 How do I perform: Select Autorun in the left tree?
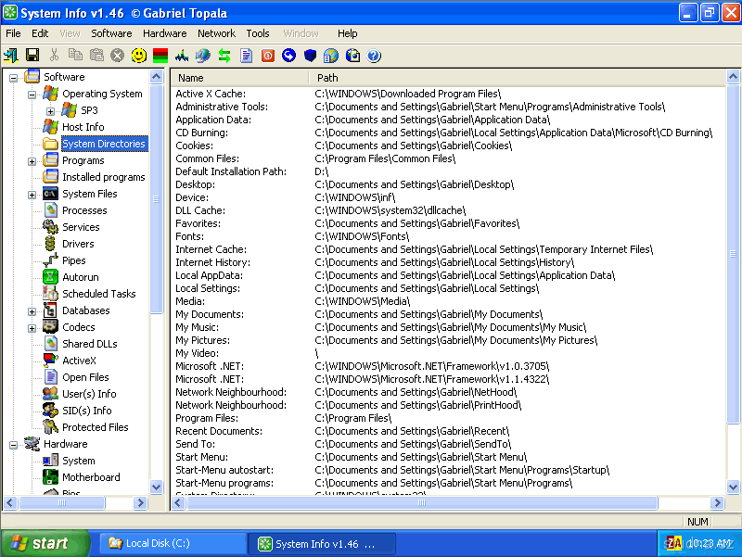80,277
